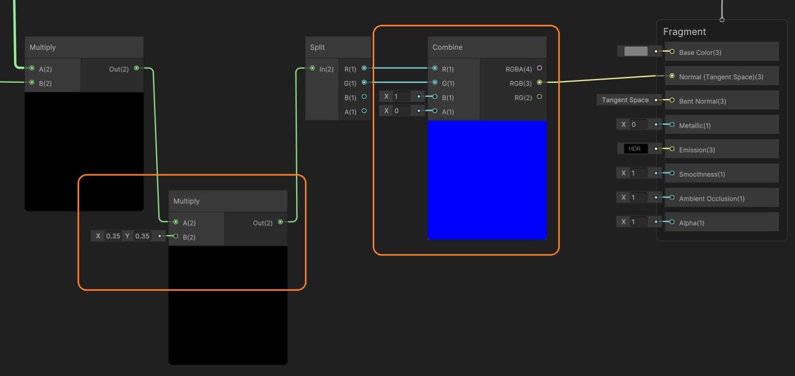Select the Fragment block title
This screenshot has width=795, height=376.
(684, 32)
